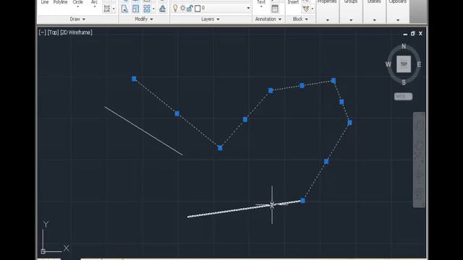Click the layer color swatch square
This screenshot has width=463, height=260.
(197, 8)
